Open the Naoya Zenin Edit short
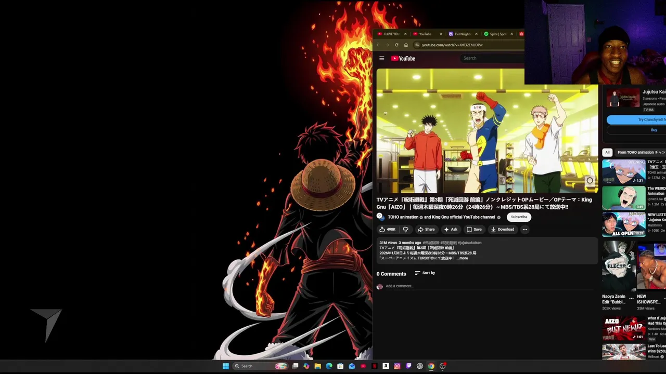The image size is (666, 374). 619,266
